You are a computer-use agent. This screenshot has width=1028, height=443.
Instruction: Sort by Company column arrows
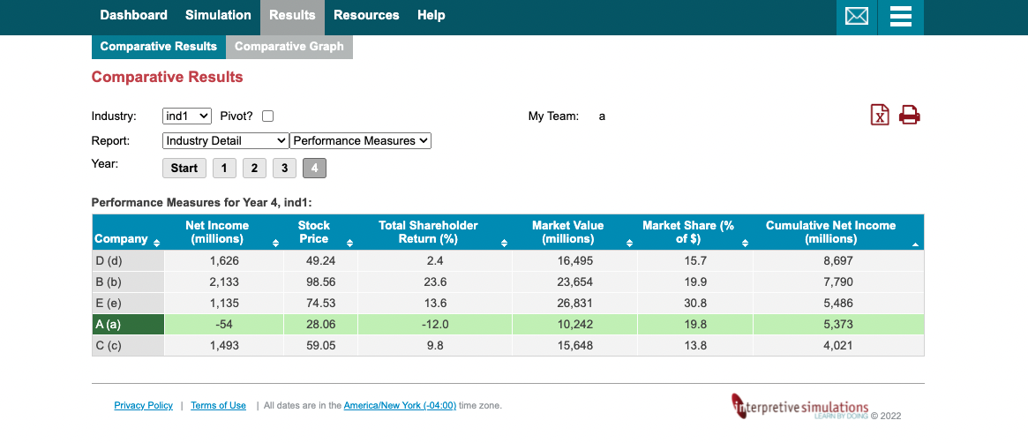click(156, 244)
